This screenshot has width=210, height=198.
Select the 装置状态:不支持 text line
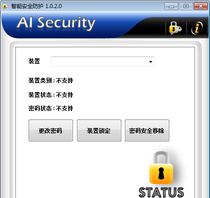(51, 95)
